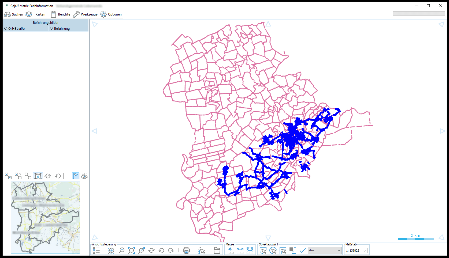Open the Maßstab scale dropdown
Viewport: 449px width, 258px height.
(x=358, y=251)
